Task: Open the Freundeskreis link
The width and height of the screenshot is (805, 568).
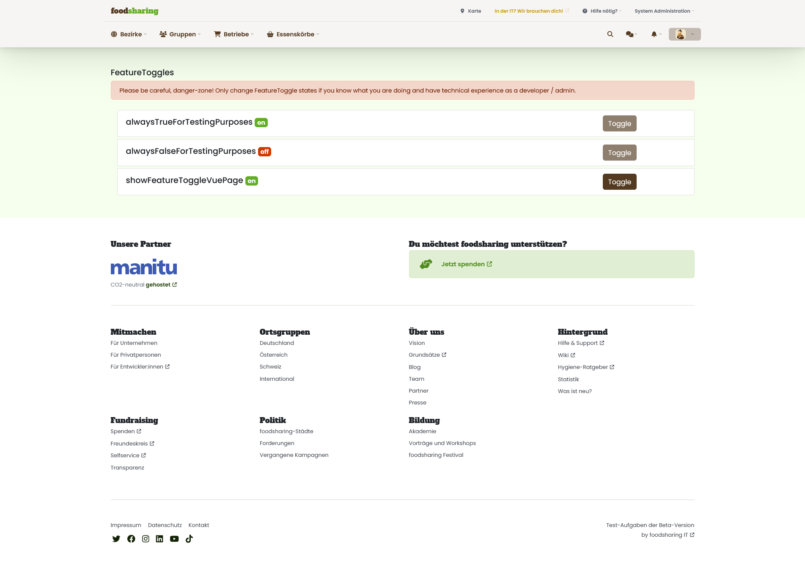Action: [x=132, y=444]
